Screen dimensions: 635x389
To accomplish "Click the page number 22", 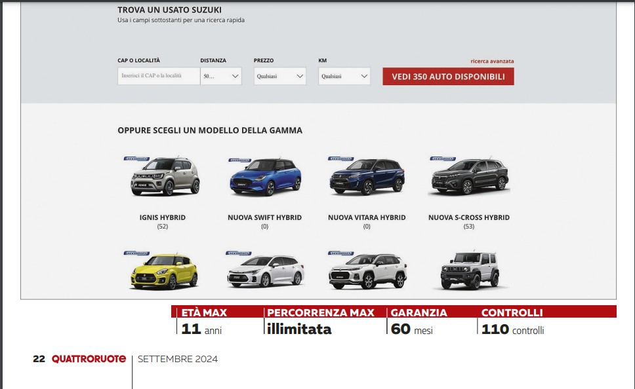I will click(x=39, y=359).
